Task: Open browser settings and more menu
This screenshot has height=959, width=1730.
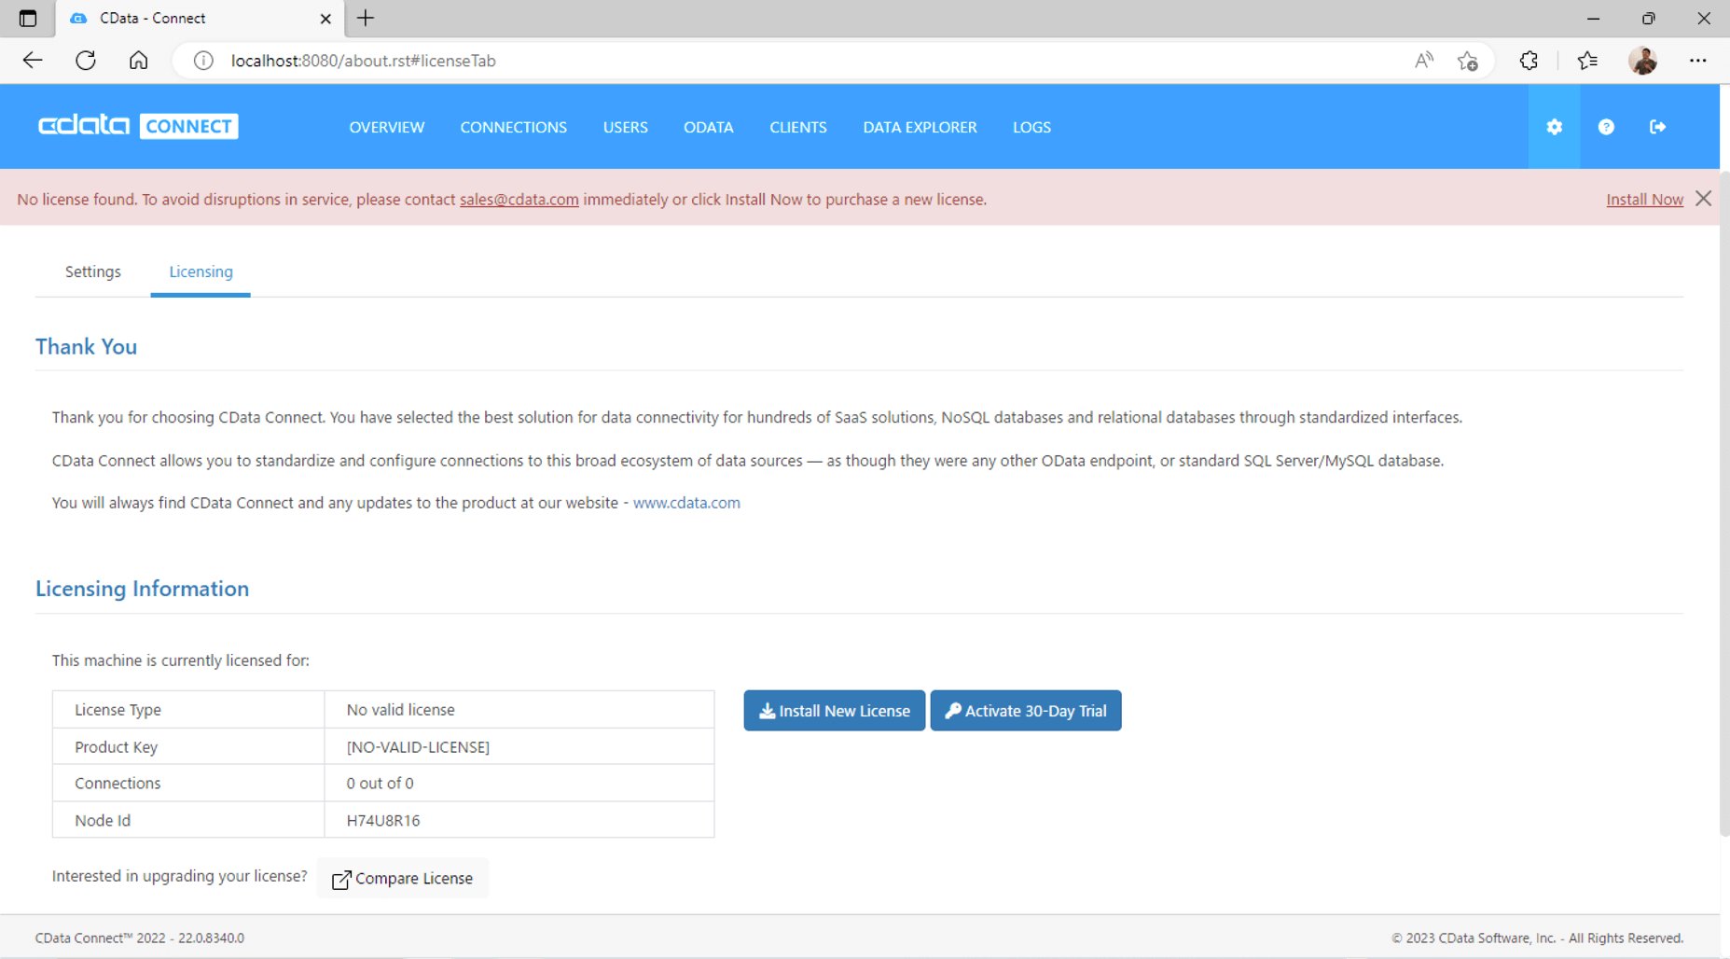Action: [1697, 61]
